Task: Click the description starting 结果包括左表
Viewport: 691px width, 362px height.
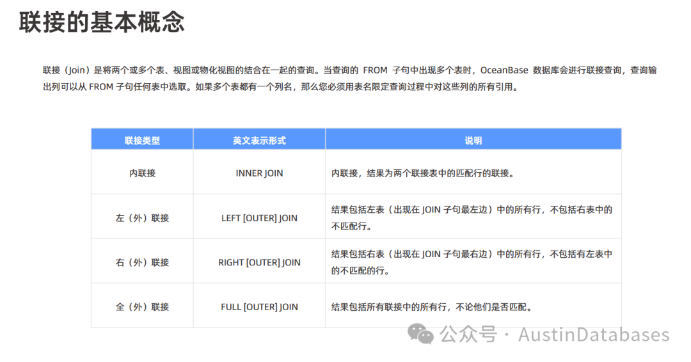Action: [x=472, y=218]
